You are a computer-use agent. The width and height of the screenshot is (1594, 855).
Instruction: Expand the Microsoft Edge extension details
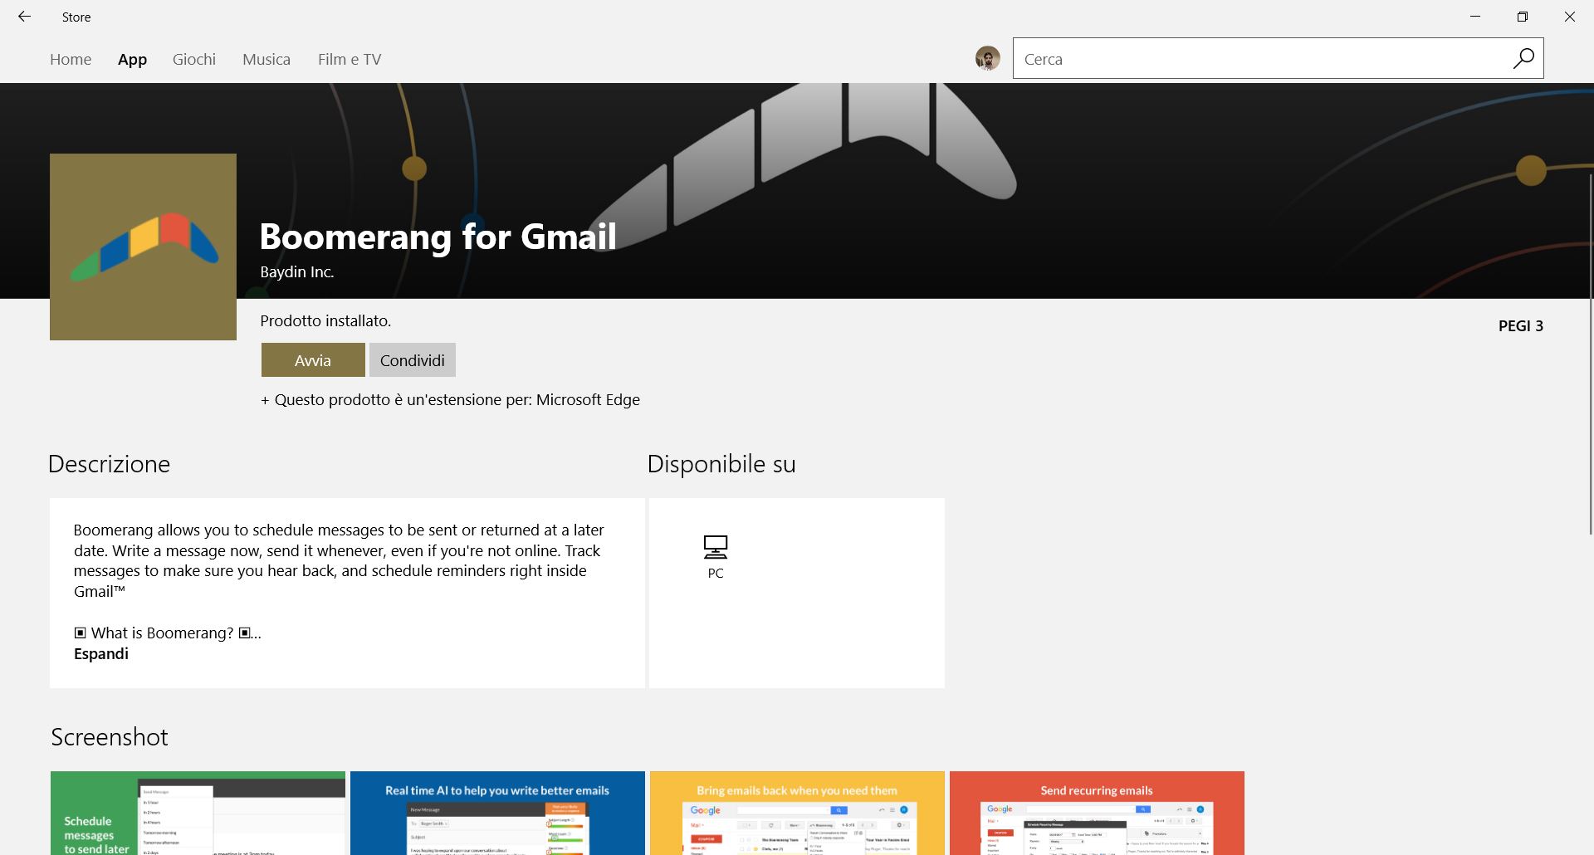pyautogui.click(x=451, y=399)
